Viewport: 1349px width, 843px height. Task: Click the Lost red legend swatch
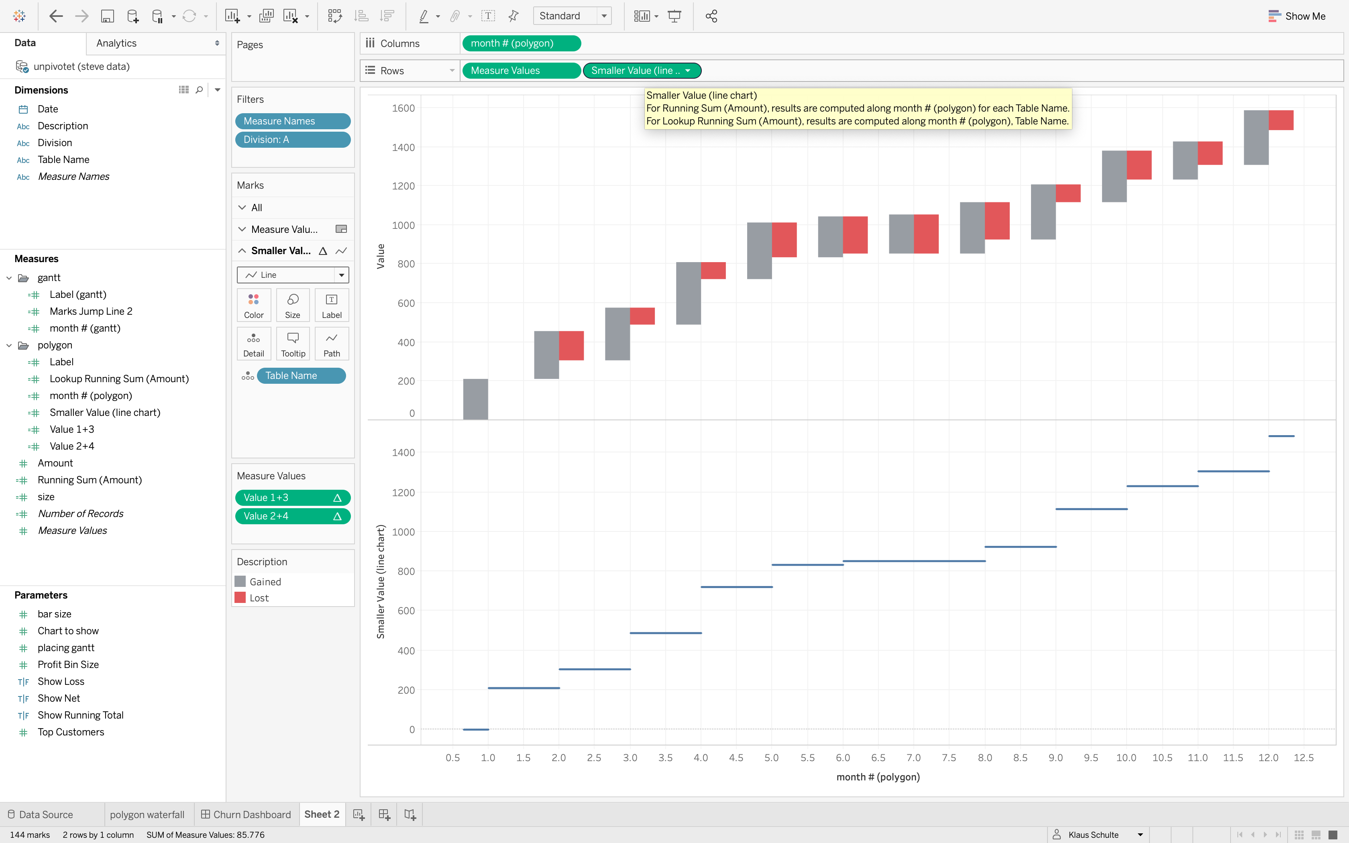coord(240,598)
